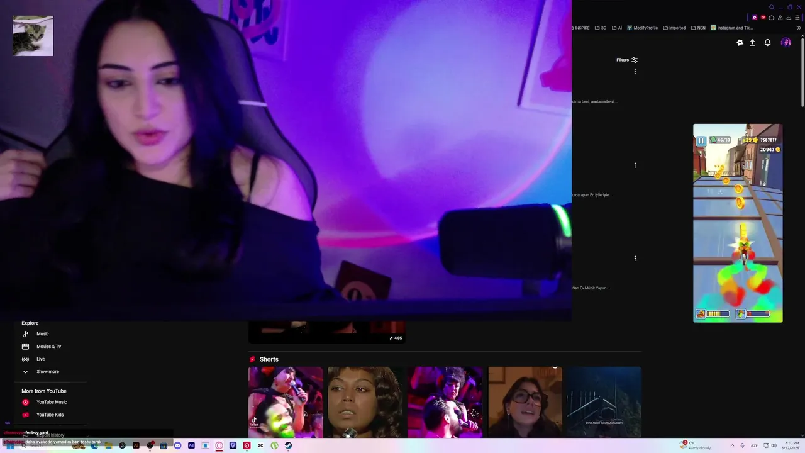The width and height of the screenshot is (805, 453).
Task: Switch the AZE input language
Action: tap(755, 445)
